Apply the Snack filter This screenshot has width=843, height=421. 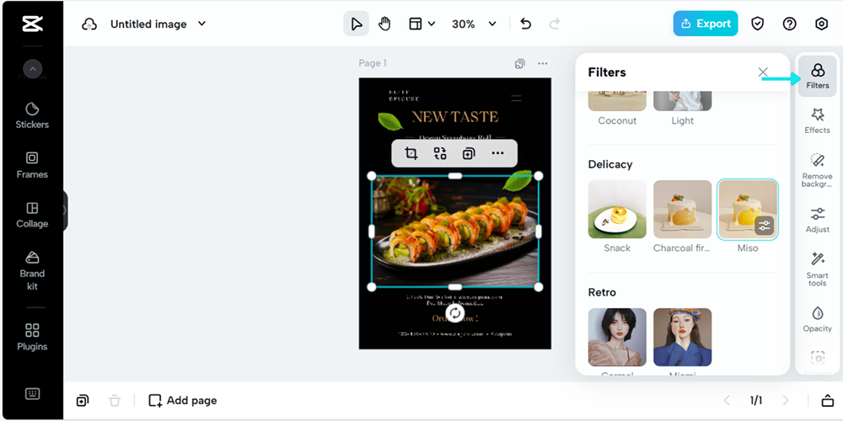click(x=617, y=210)
